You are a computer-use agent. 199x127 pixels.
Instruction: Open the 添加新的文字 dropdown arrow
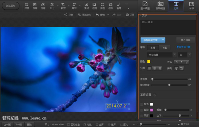[x=163, y=40]
